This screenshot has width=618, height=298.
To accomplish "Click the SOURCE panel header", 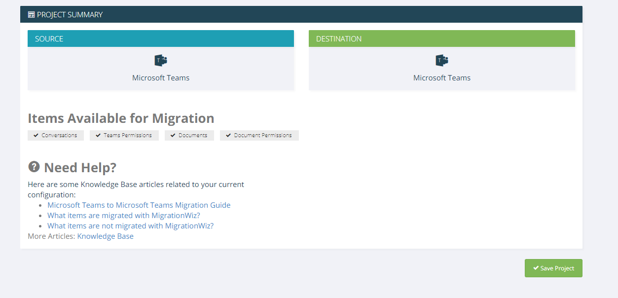I will click(x=161, y=38).
